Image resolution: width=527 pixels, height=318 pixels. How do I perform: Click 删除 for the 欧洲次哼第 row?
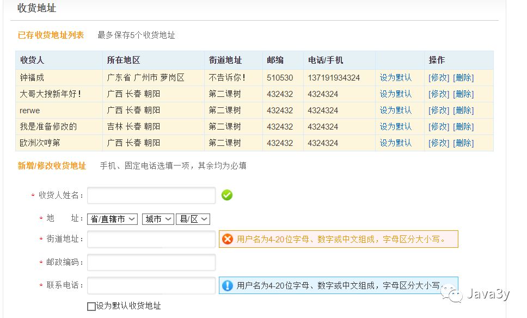point(463,143)
